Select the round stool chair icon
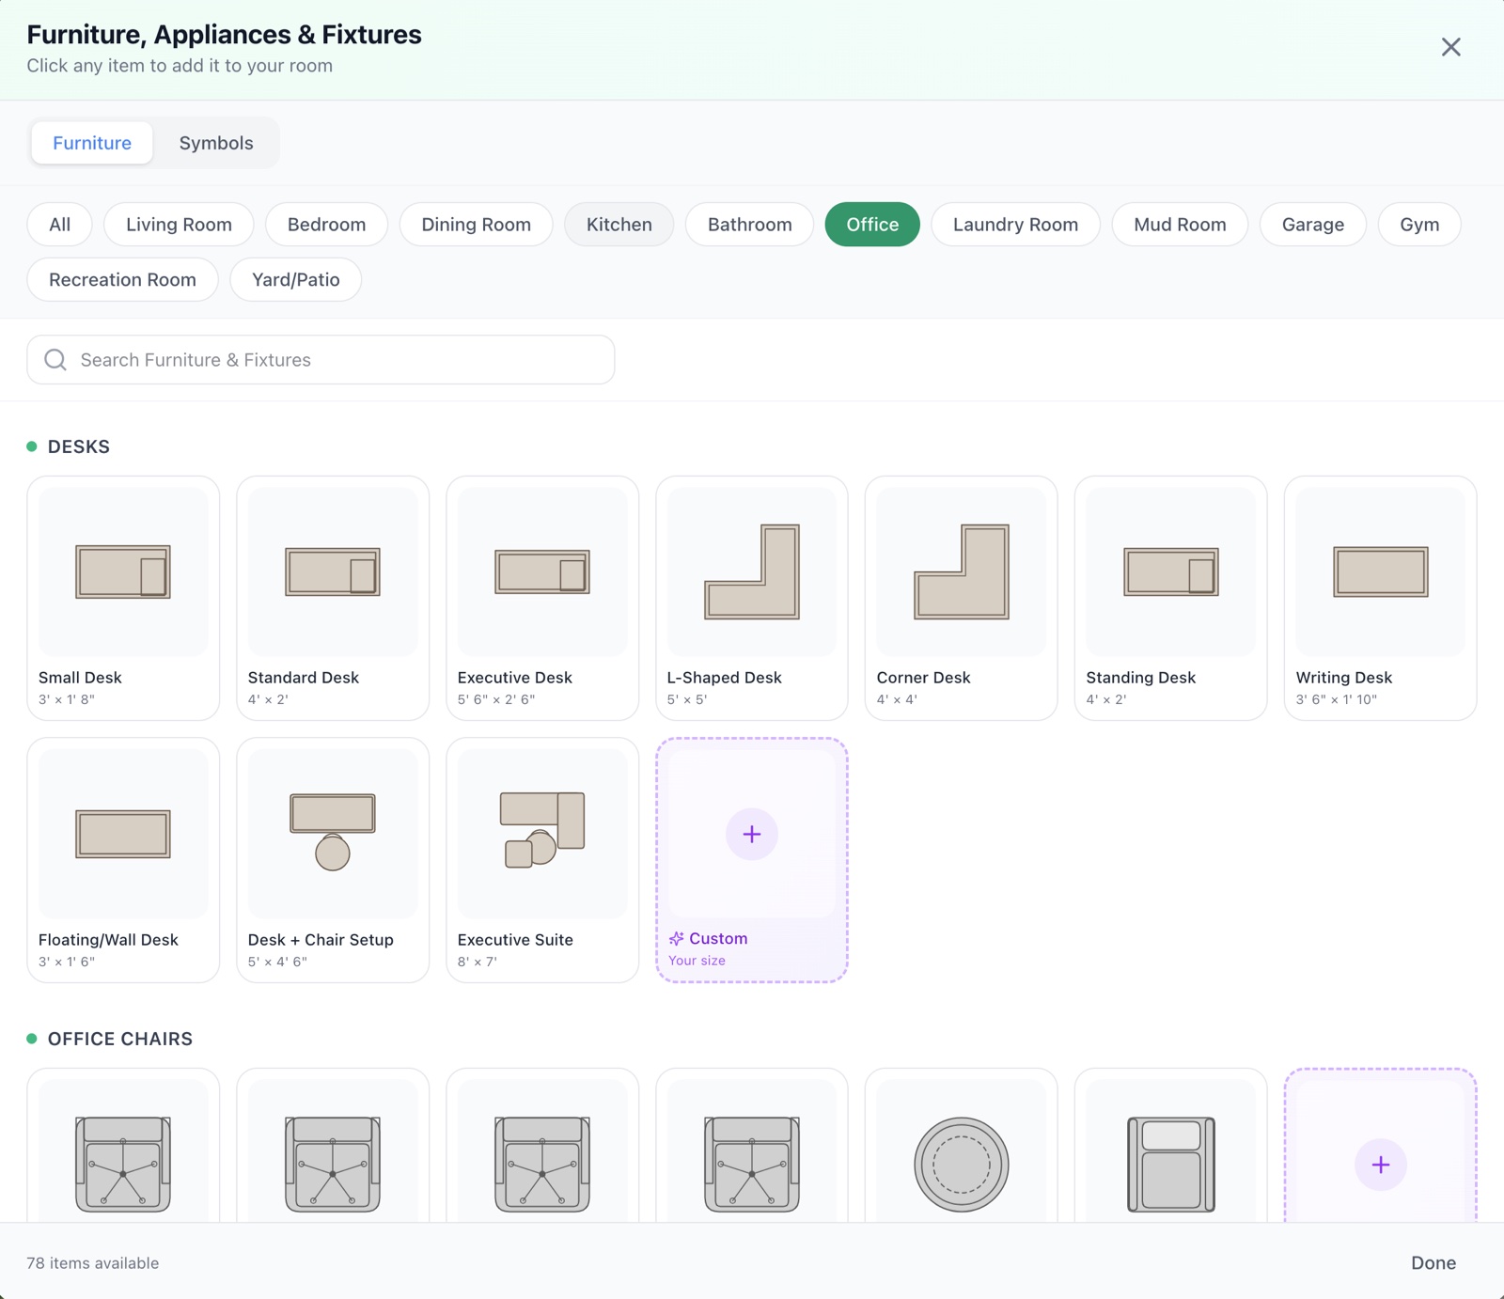The image size is (1504, 1299). point(962,1165)
